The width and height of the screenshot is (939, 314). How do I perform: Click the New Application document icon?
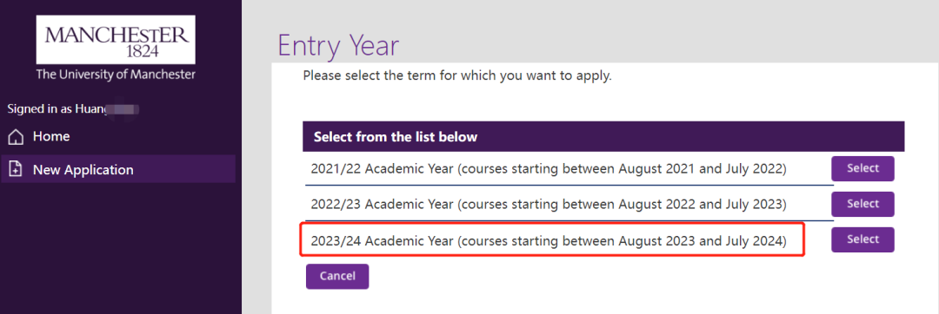coord(17,169)
